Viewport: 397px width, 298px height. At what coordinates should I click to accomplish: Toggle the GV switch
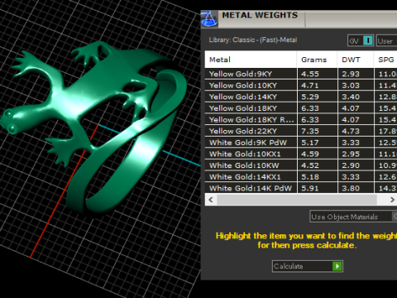pyautogui.click(x=361, y=41)
